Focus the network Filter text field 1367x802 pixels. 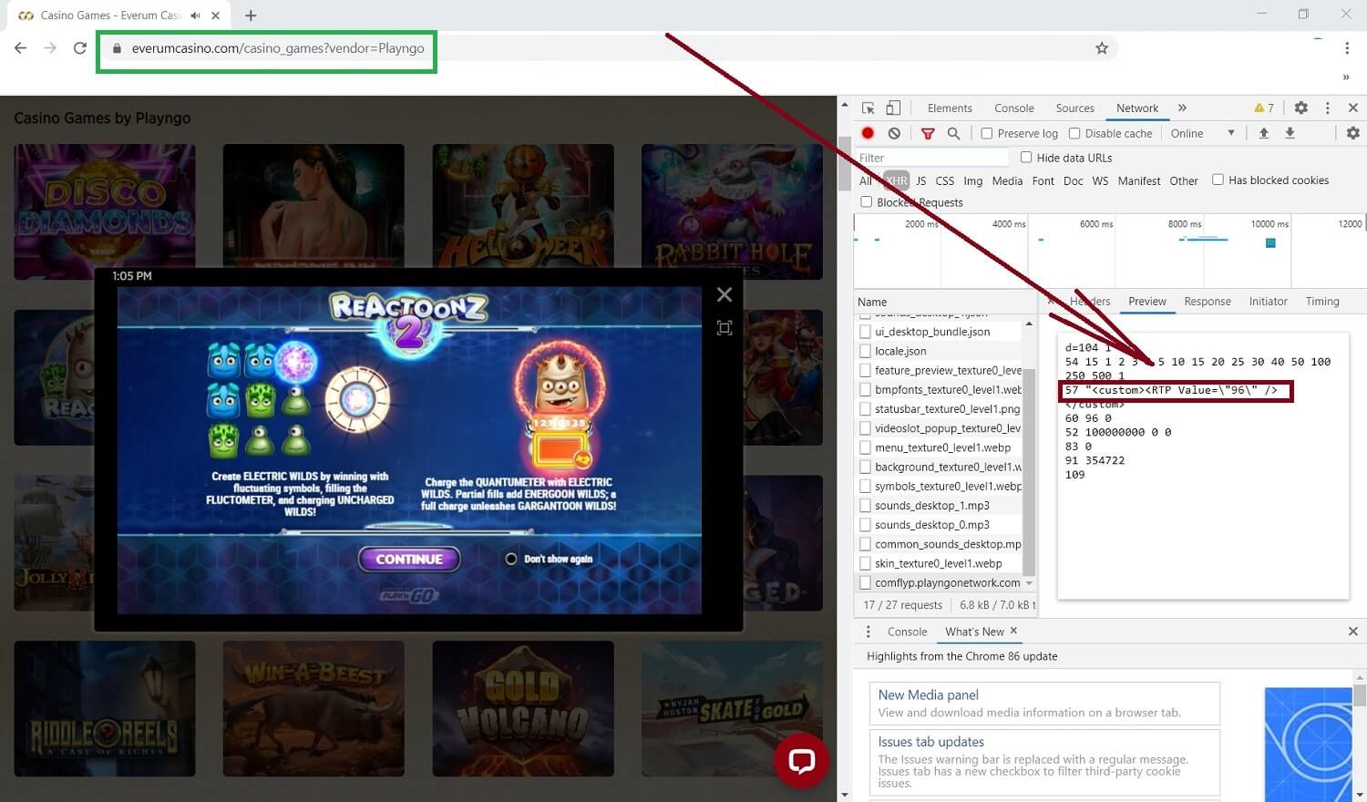point(930,158)
